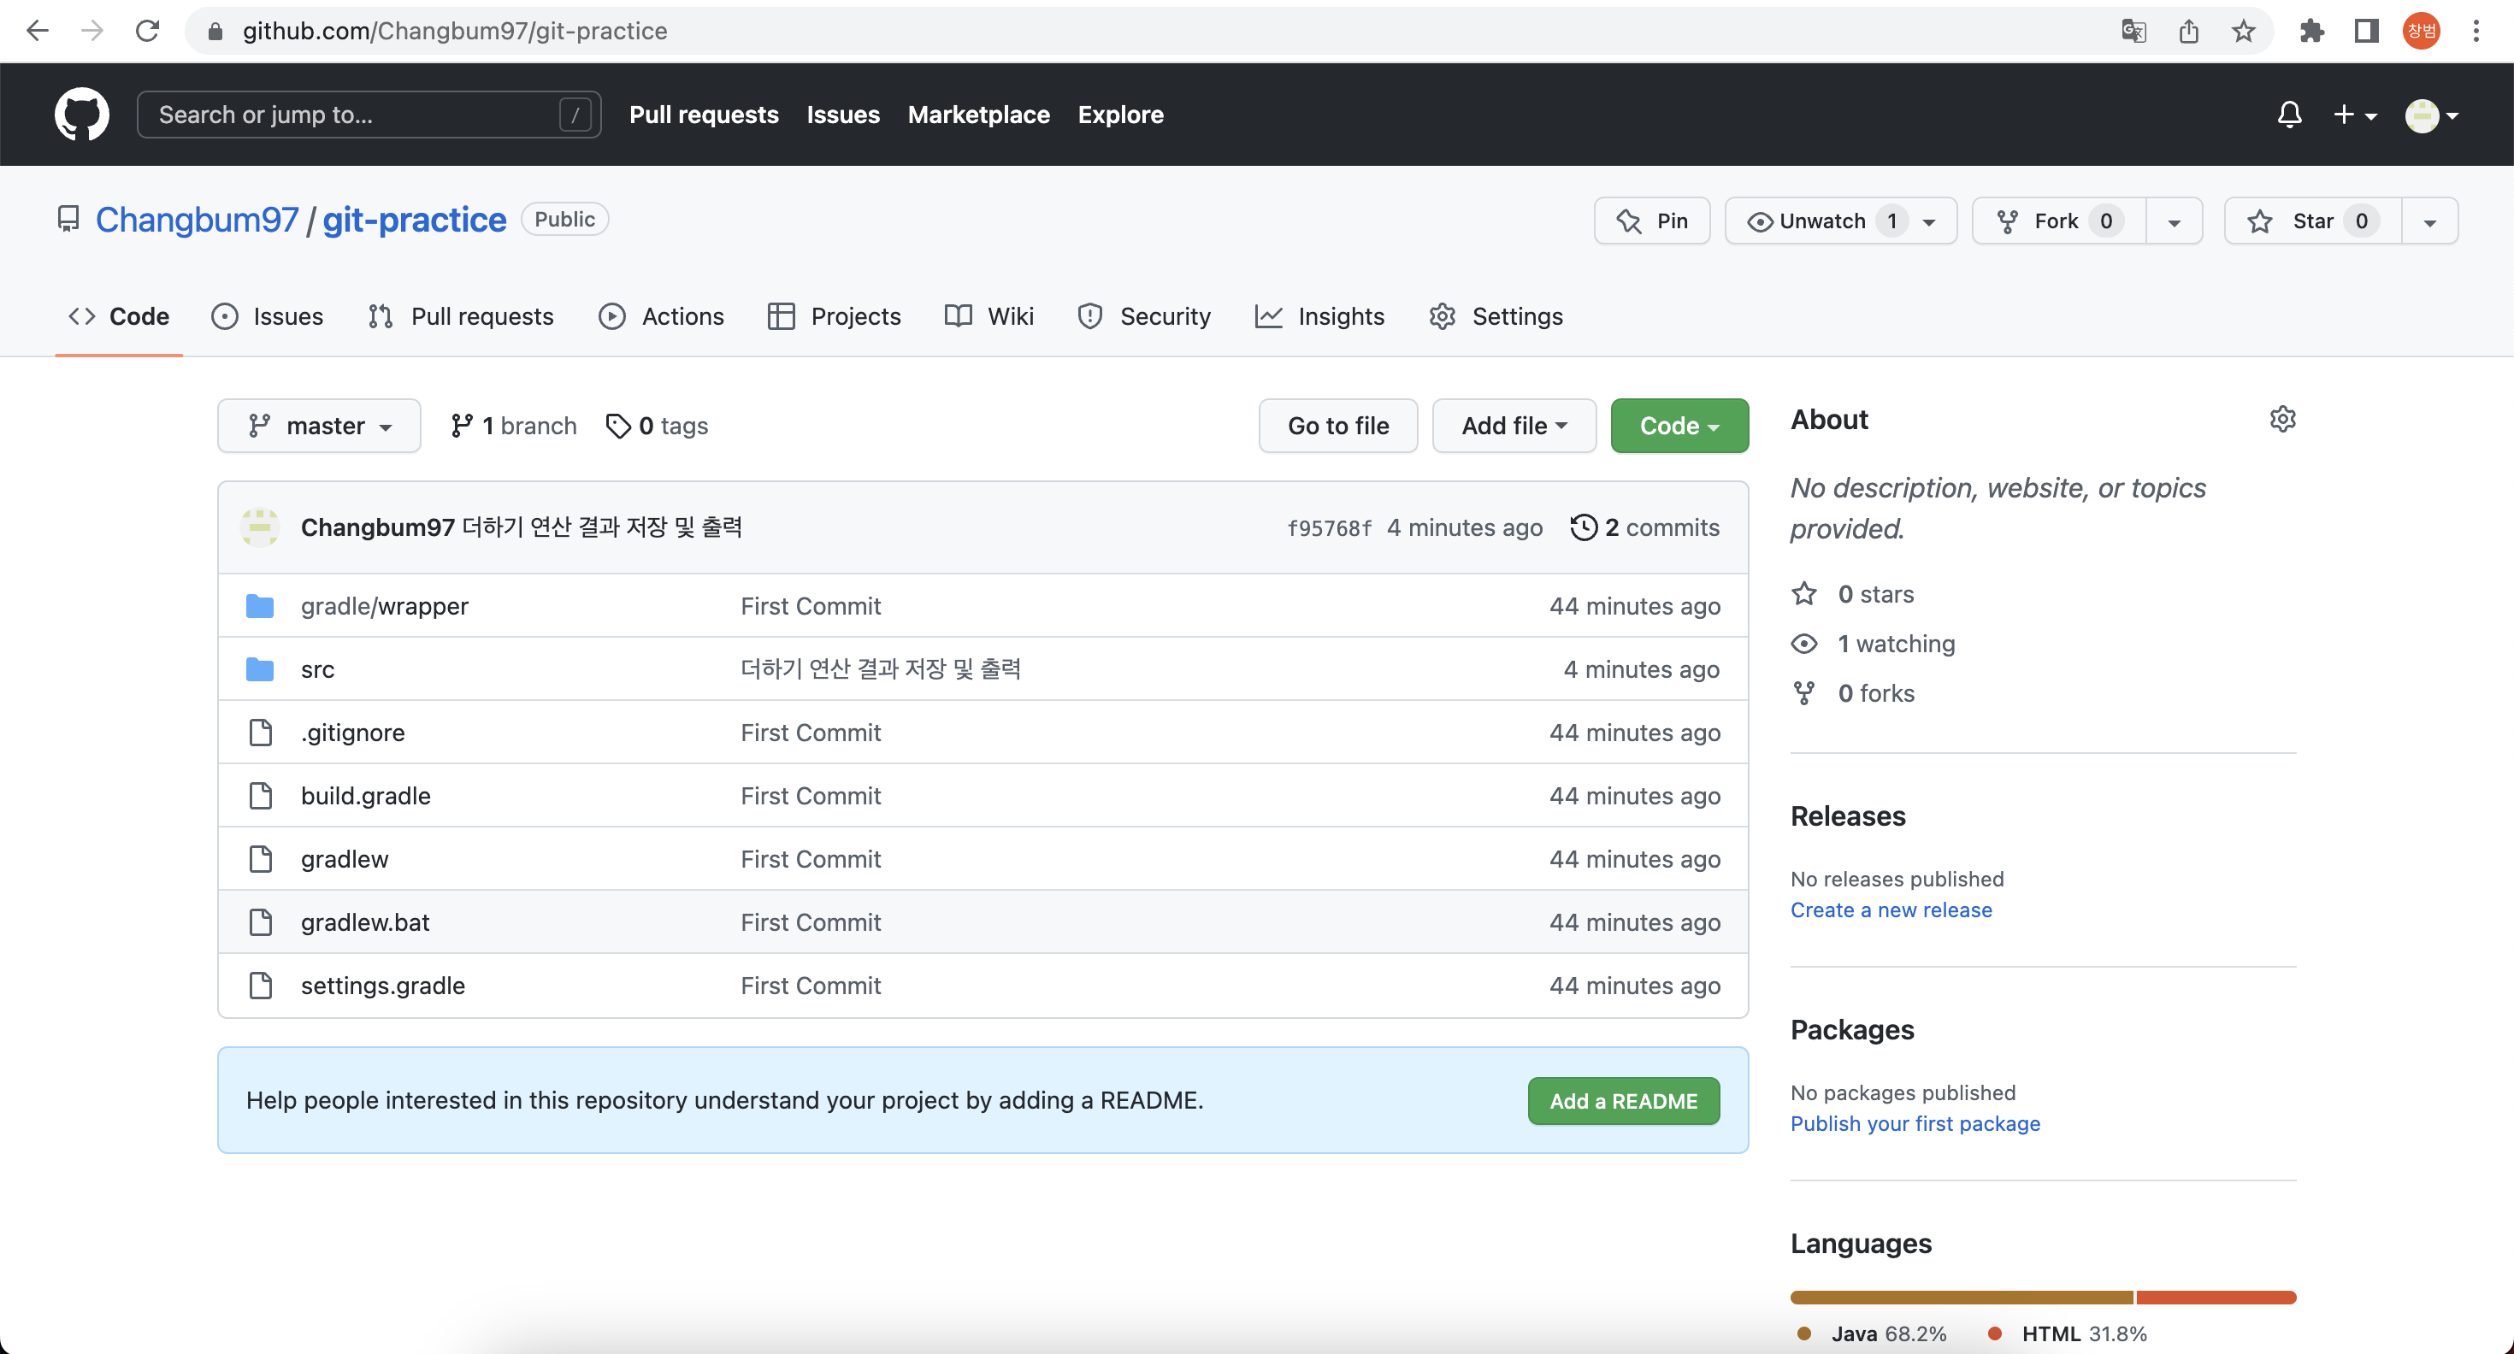Click the Add a README button
The width and height of the screenshot is (2514, 1354).
pyautogui.click(x=1623, y=1100)
